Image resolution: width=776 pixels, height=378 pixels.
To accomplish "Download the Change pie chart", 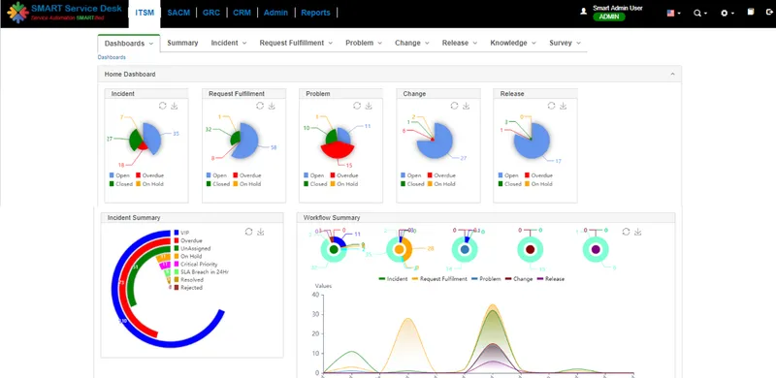I will pos(467,106).
